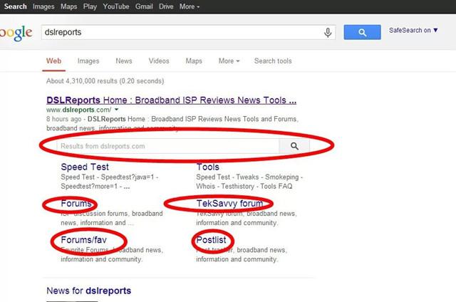Viewport: 456px width, 302px height.
Task: Open the SafeSearch on dropdown
Action: coord(413,30)
